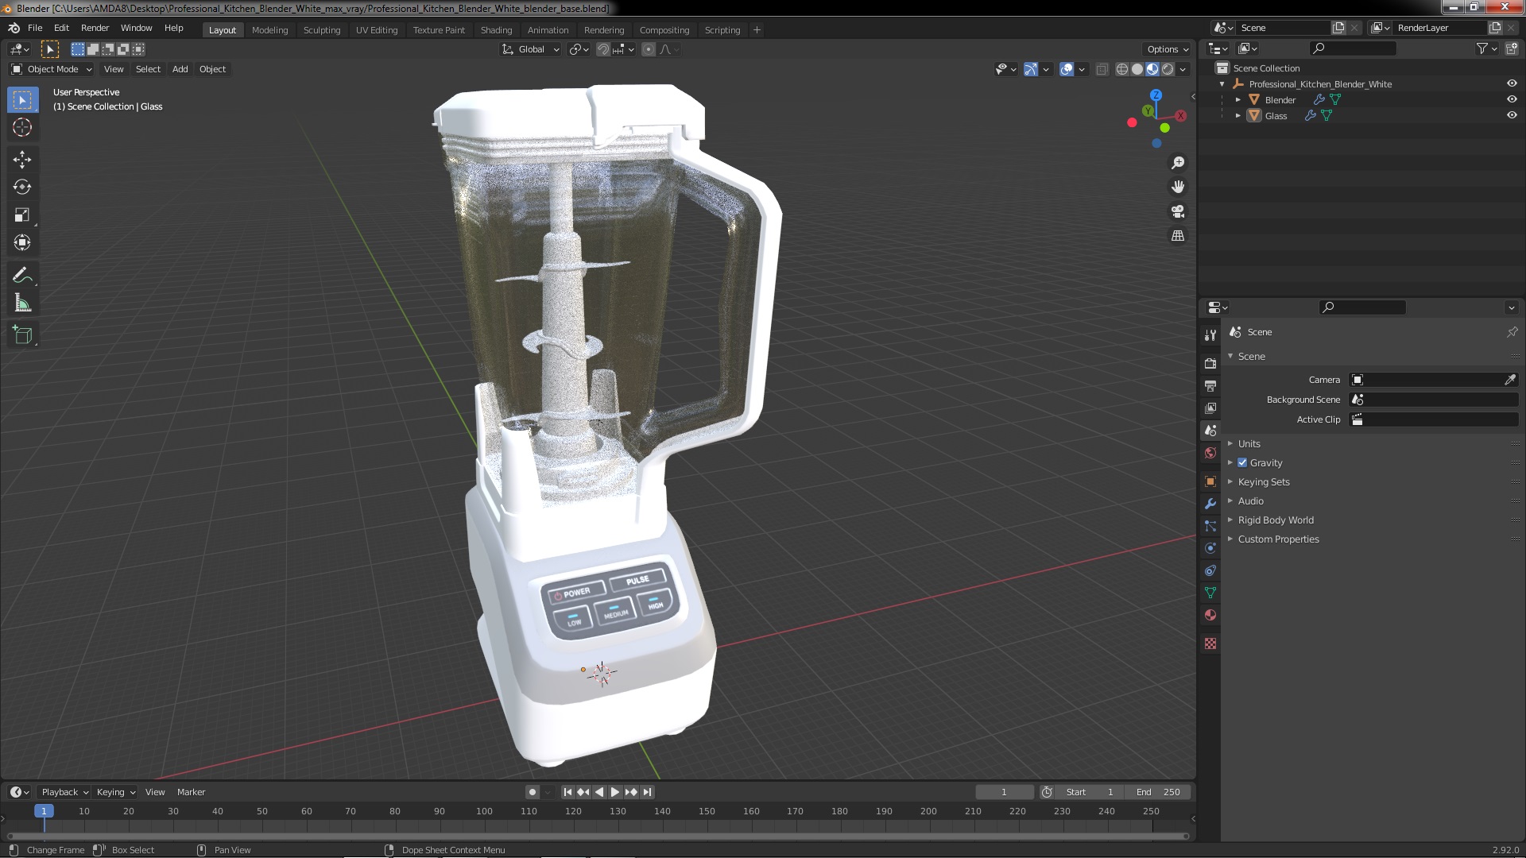This screenshot has width=1526, height=858.
Task: Expand the Rigid Body World panel
Action: (1275, 520)
